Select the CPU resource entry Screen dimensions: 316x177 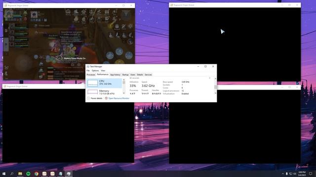point(104,83)
